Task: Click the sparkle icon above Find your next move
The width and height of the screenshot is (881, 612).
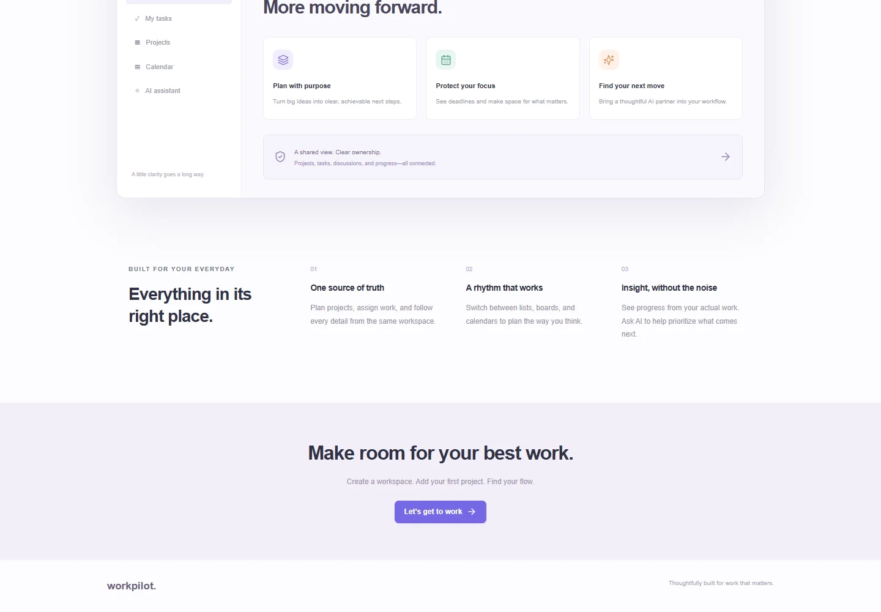Action: coord(609,60)
